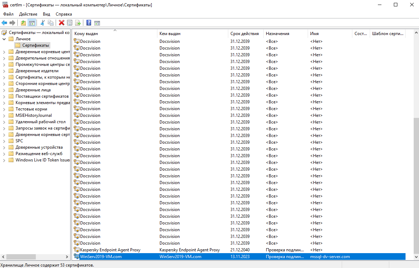Image resolution: width=419 pixels, height=268 pixels.
Task: Select Запросы заявок на сертификат tree item
Action: [x=43, y=128]
